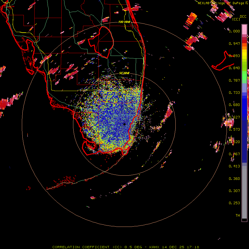Click the 0.840 scale value
Image resolution: width=249 pixels, height=249 pixels.
[234, 68]
